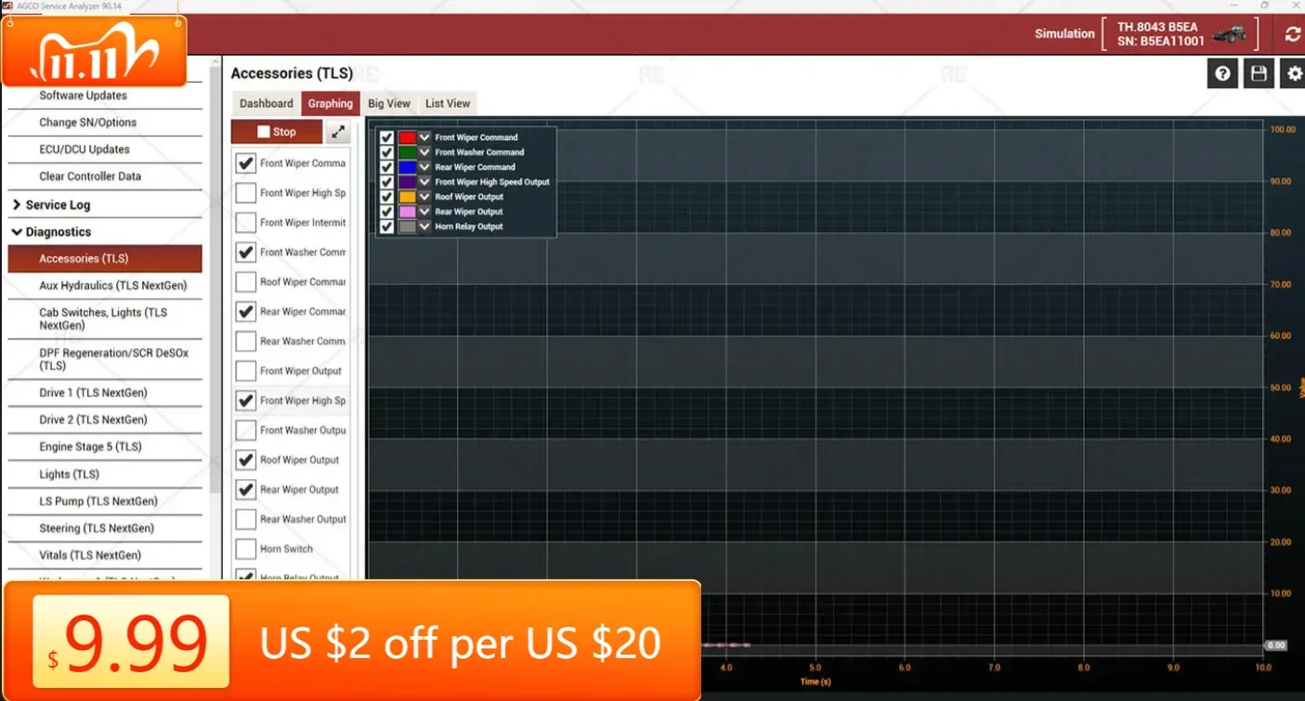
Task: Expand legend dropdown for Roof Wiper Output
Action: click(x=424, y=197)
